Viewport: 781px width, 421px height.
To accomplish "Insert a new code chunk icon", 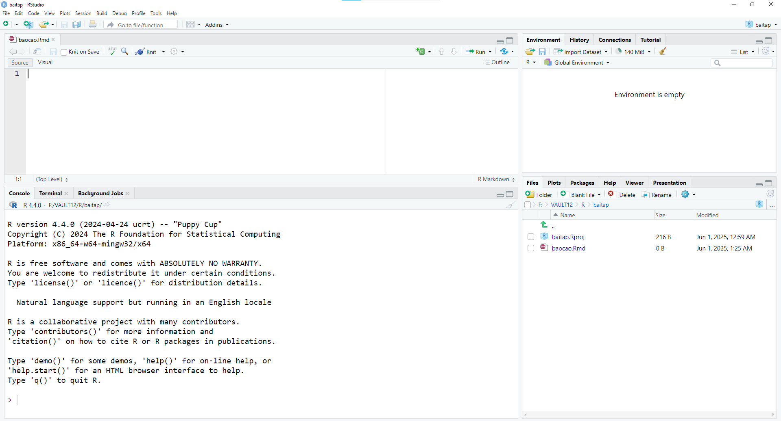I will click(x=420, y=51).
